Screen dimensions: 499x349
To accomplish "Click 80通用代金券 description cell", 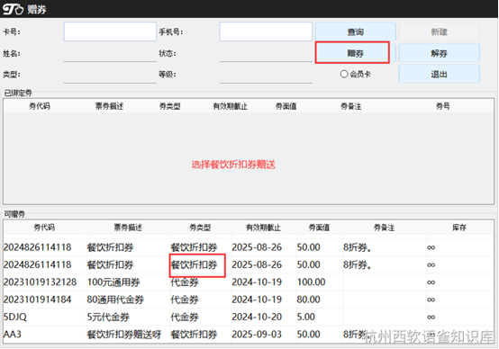I will (115, 300).
